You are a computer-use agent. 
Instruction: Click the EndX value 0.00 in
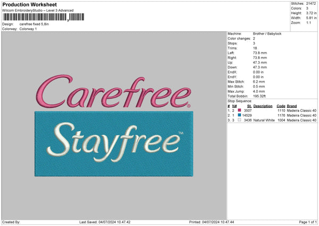coord(258,72)
